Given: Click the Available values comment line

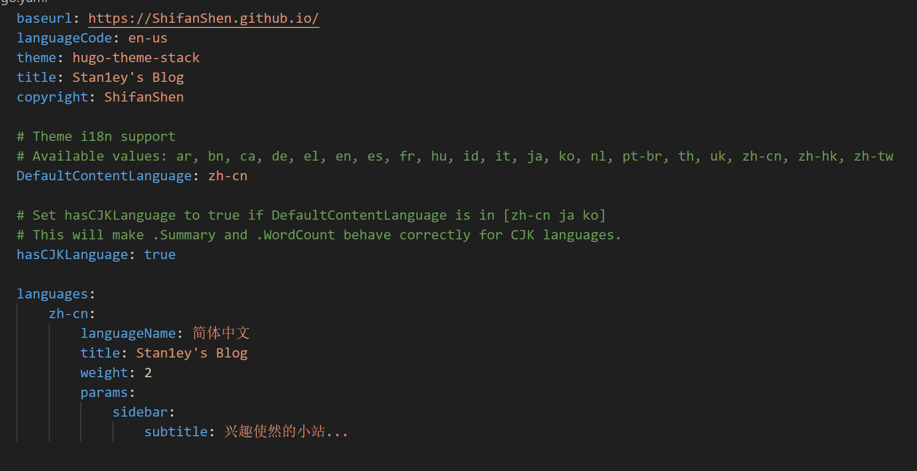Looking at the screenshot, I should point(455,156).
